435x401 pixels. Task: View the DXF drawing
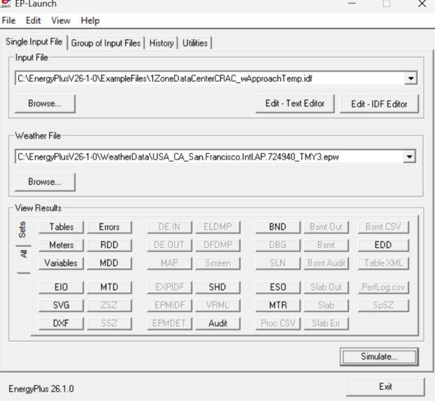(x=62, y=323)
